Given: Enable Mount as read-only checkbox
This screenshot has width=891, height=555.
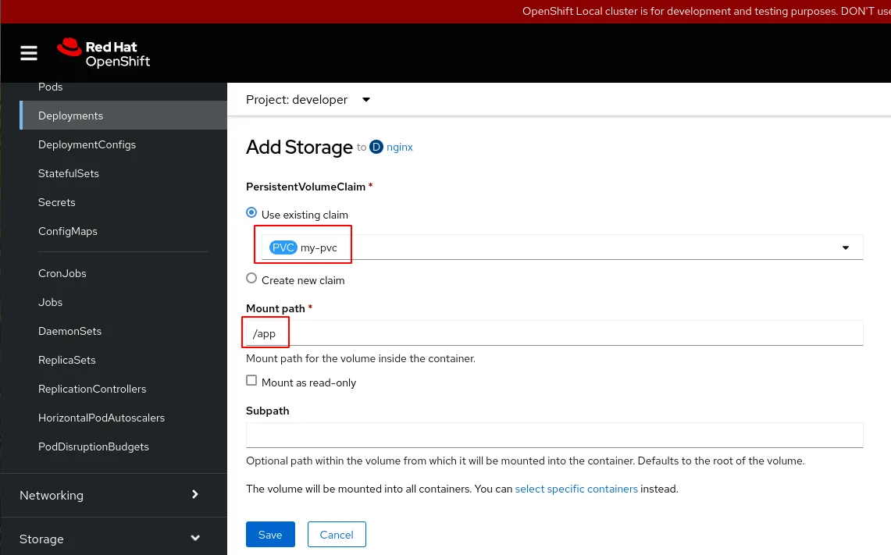Looking at the screenshot, I should [x=251, y=382].
